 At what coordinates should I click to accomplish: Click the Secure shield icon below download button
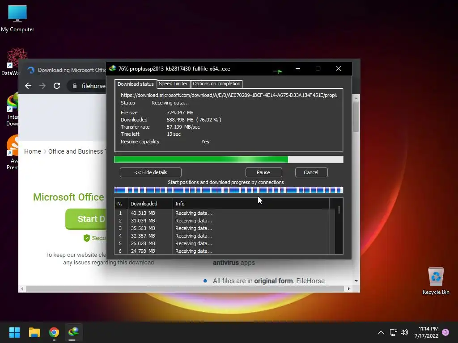pyautogui.click(x=87, y=238)
